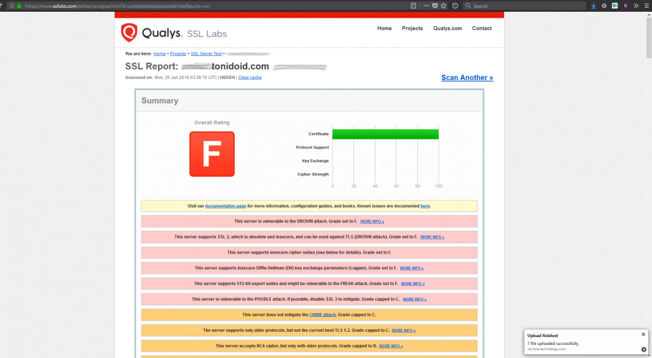This screenshot has width=652, height=358.
Task: Open MORE INFO for SSL 2 warning
Action: pyautogui.click(x=432, y=237)
